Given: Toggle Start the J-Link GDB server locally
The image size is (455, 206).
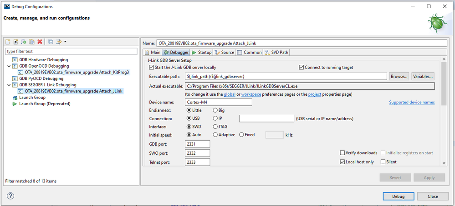Looking at the screenshot, I should (x=151, y=67).
